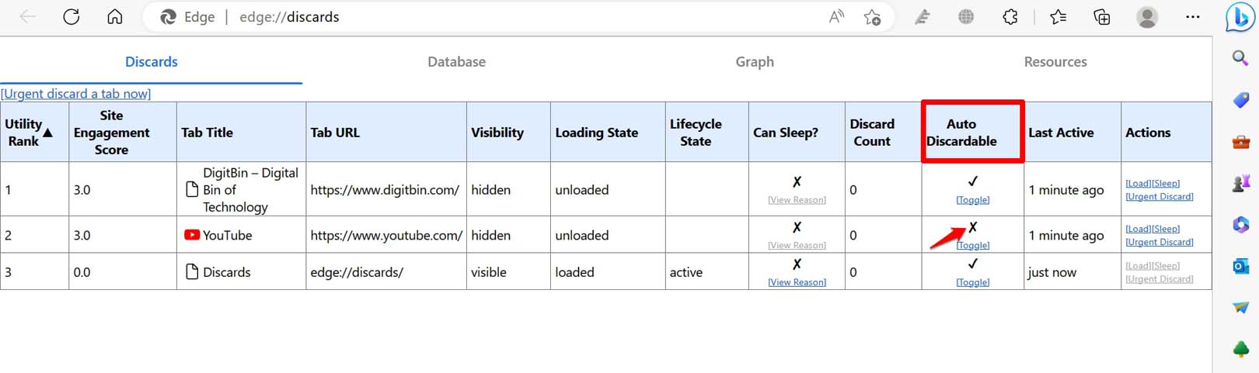Open the Extensions puzzle icon
1259x373 pixels.
point(1010,17)
